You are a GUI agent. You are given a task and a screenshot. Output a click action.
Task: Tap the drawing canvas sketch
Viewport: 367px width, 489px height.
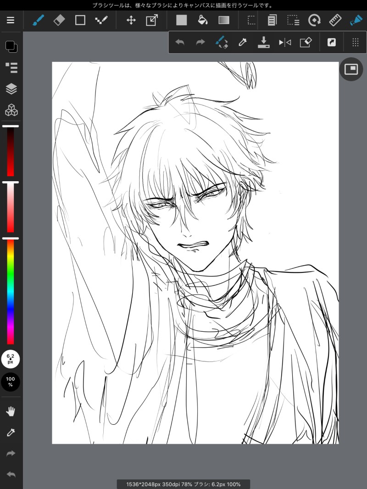(x=195, y=253)
